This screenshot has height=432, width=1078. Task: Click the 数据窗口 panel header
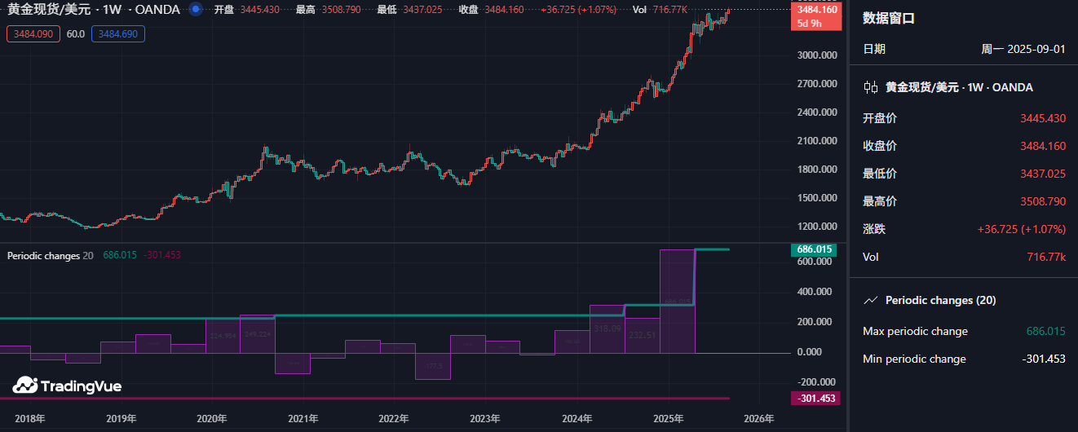[x=889, y=19]
